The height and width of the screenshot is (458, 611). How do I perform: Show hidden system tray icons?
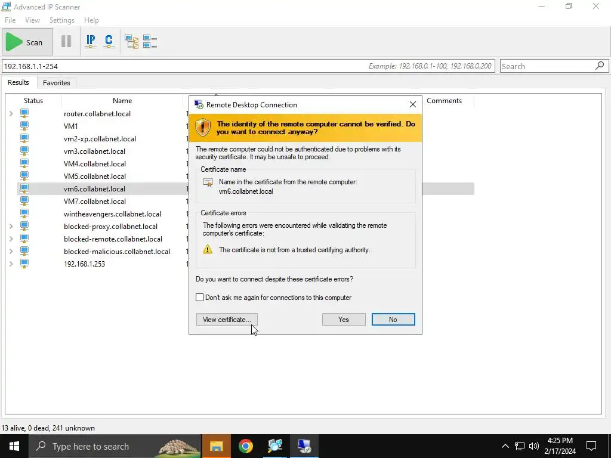[x=505, y=446]
